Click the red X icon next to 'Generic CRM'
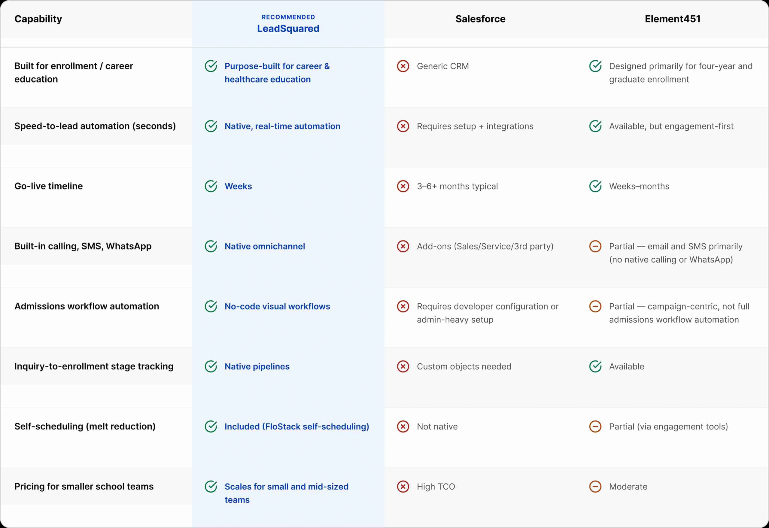 (403, 66)
